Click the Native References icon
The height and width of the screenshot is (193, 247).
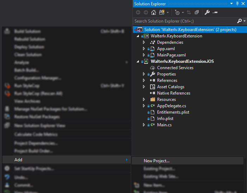[x=153, y=93]
